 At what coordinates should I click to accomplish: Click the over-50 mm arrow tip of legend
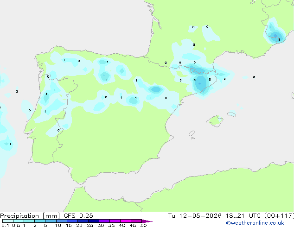pos(147,221)
